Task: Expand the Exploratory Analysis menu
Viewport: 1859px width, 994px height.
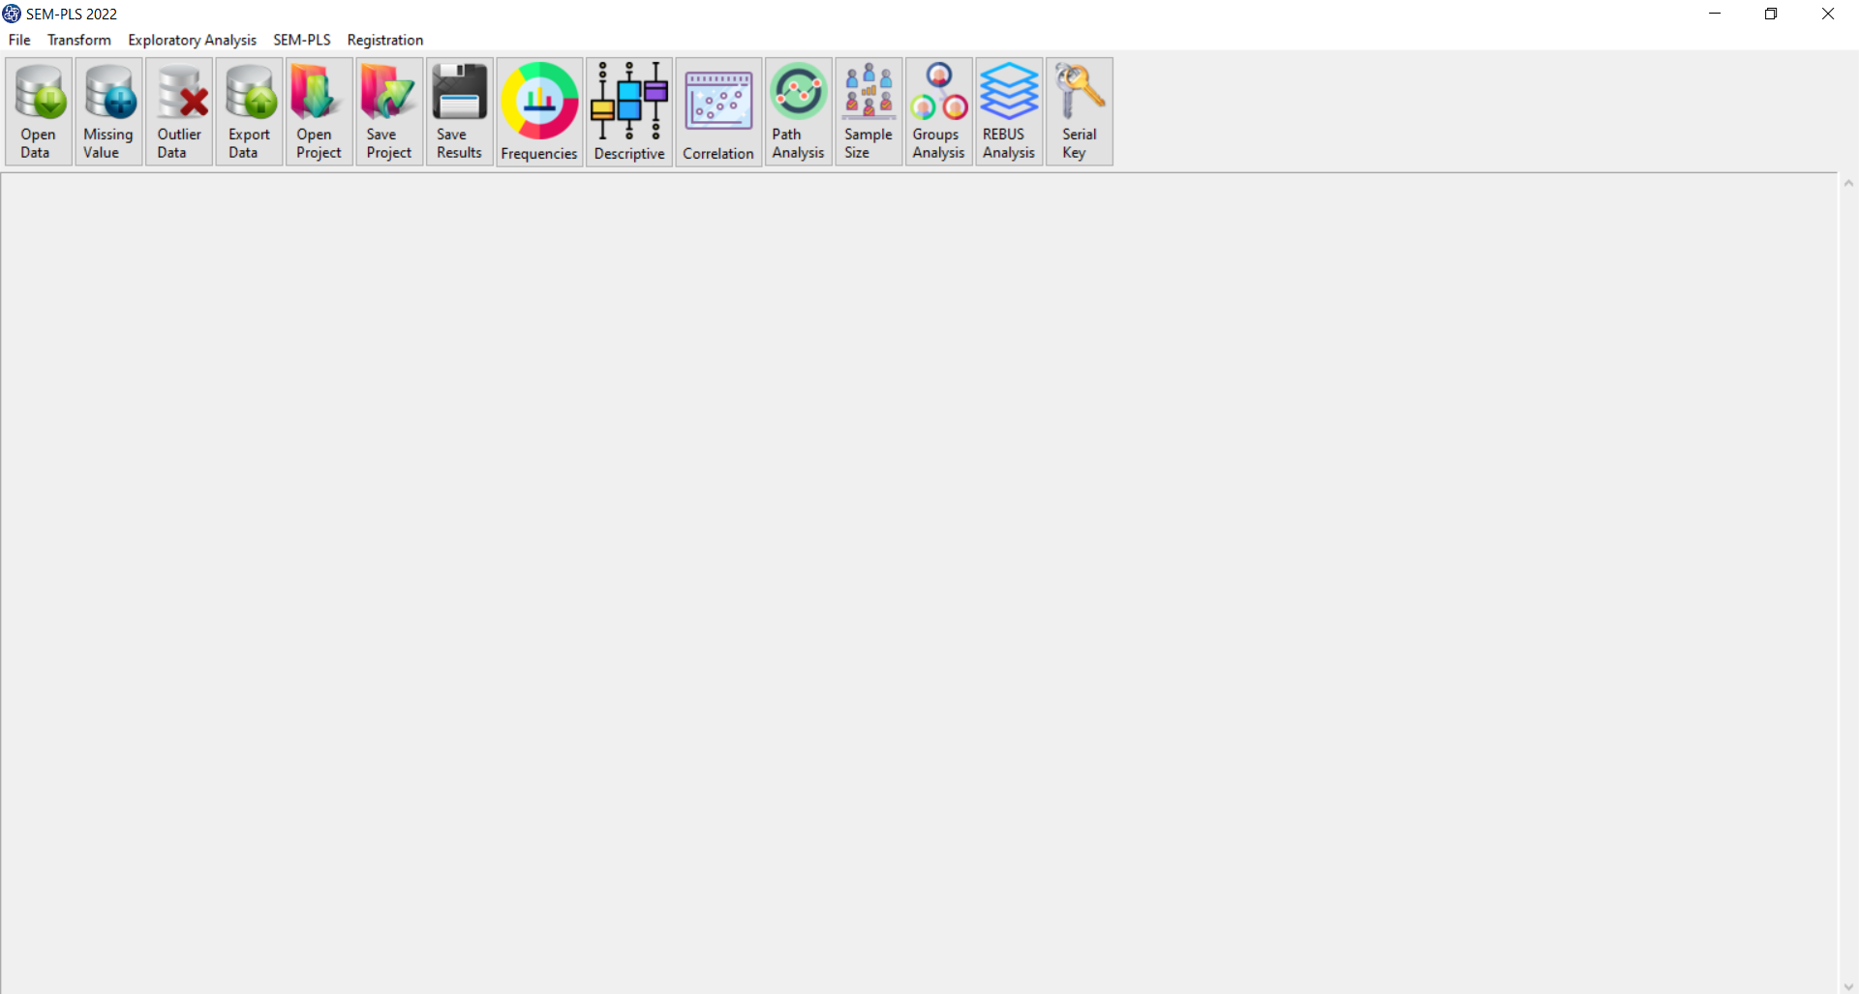Action: click(x=192, y=40)
